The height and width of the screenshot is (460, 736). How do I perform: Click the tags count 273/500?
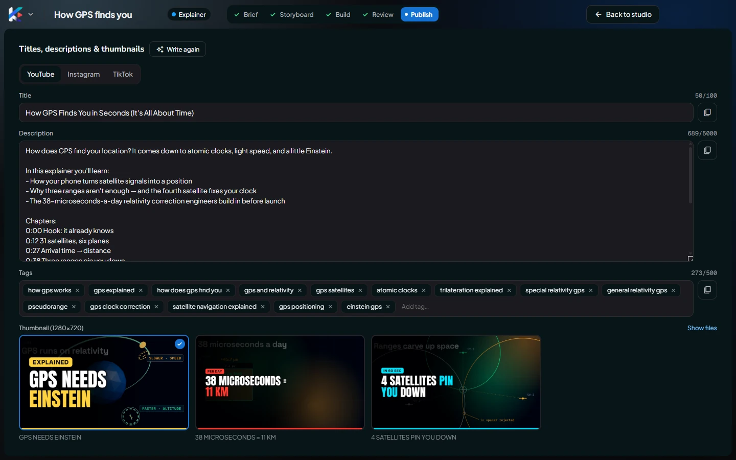(704, 273)
